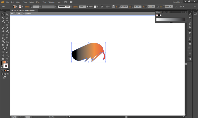Viewport: 198px width, 118px height.
Task: Select the Blend tool
Action: click(x=7, y=48)
